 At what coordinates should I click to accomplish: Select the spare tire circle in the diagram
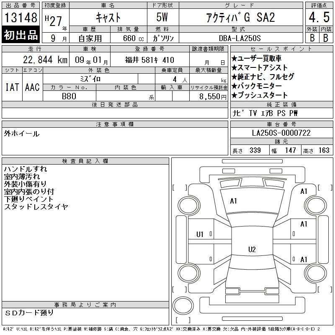click(x=183, y=305)
